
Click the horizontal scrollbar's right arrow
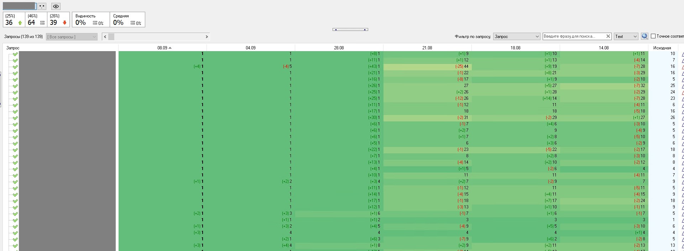click(x=207, y=37)
